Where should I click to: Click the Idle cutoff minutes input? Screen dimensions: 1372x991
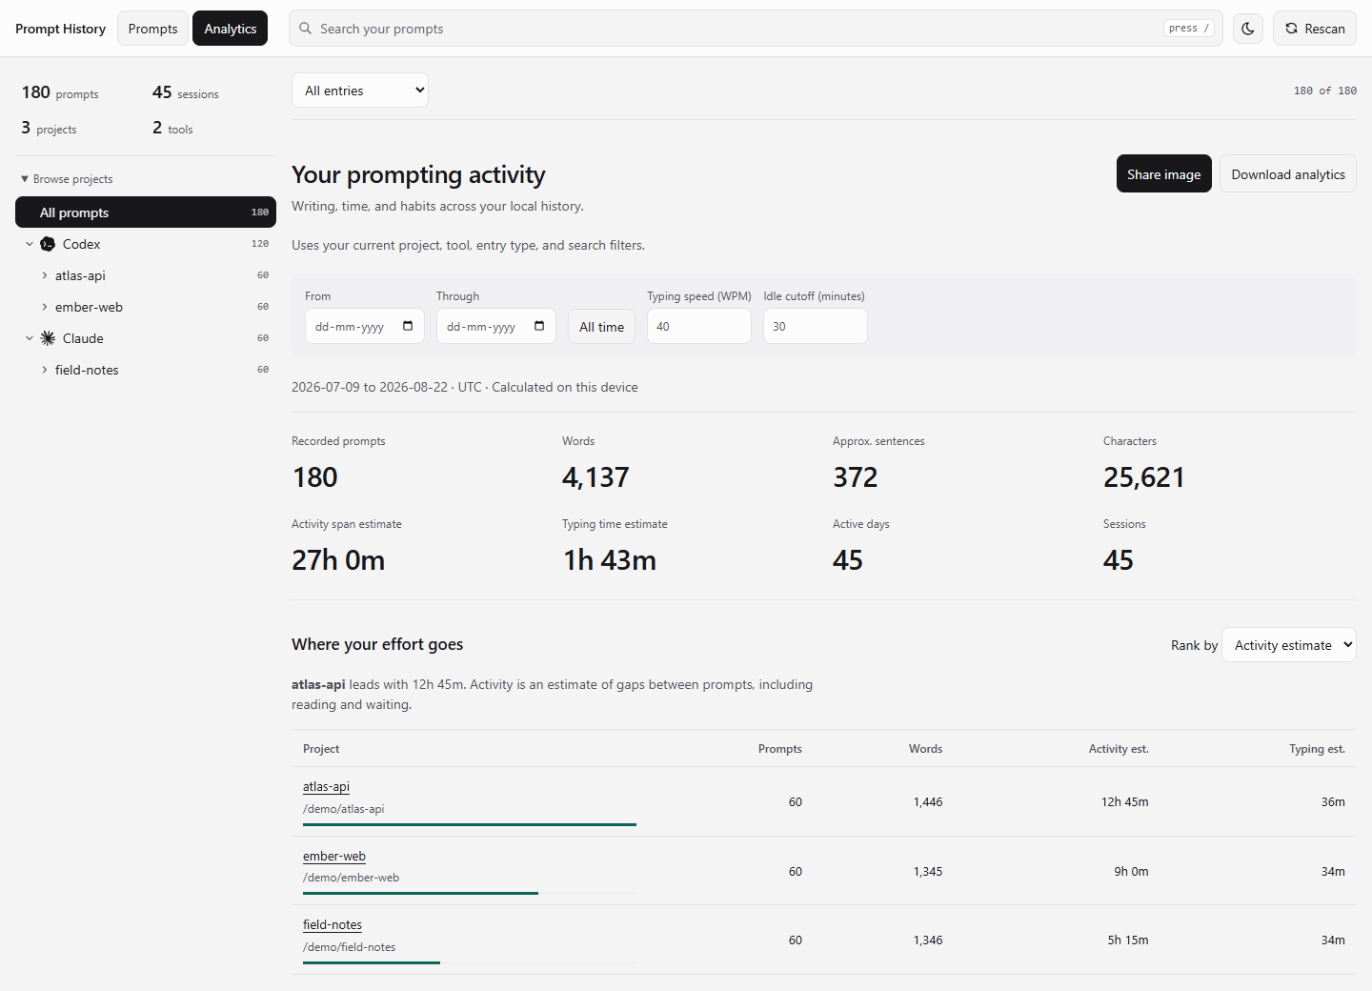[x=816, y=326]
